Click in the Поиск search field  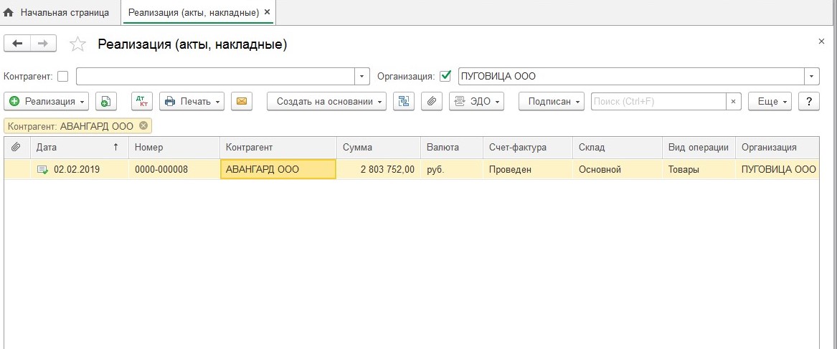(x=658, y=102)
